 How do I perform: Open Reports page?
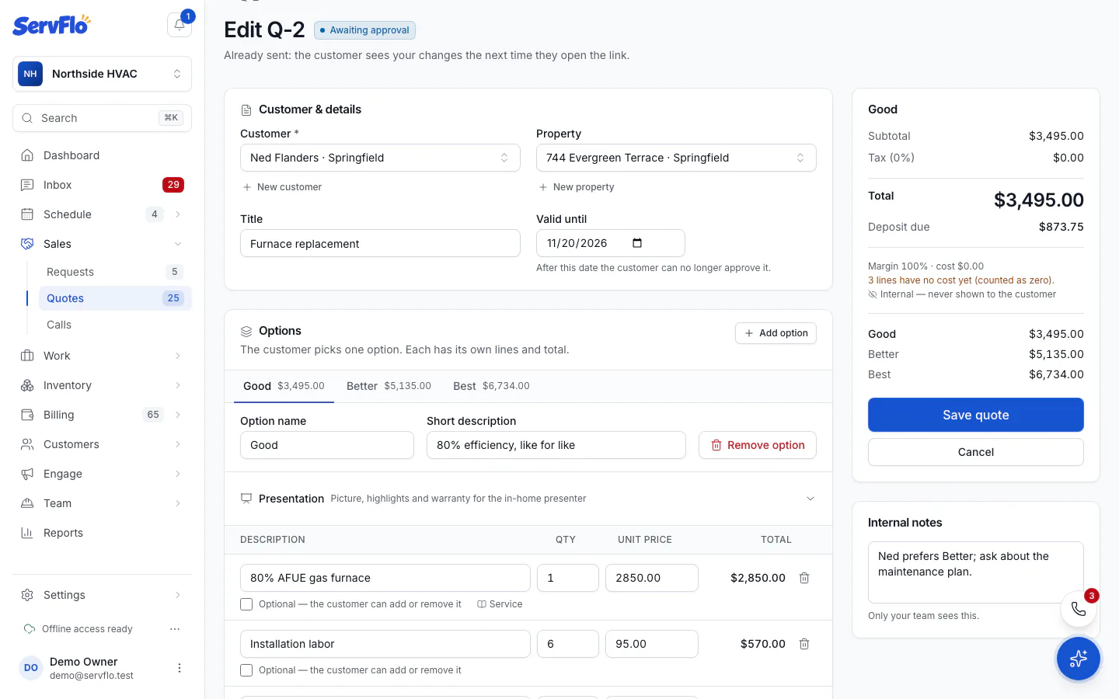(102, 533)
